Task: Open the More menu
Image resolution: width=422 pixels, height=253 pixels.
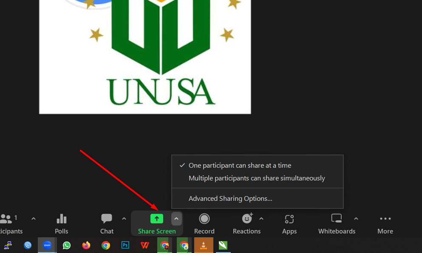Action: tap(385, 224)
